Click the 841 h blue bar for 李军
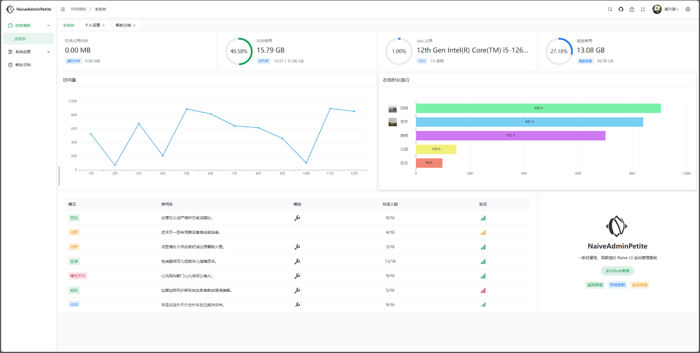 (x=529, y=122)
